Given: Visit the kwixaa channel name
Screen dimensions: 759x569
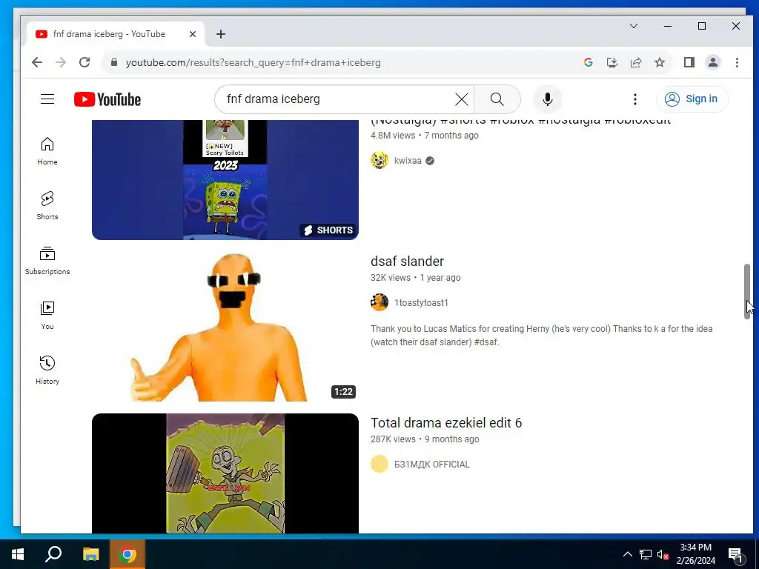Looking at the screenshot, I should pyautogui.click(x=408, y=161).
